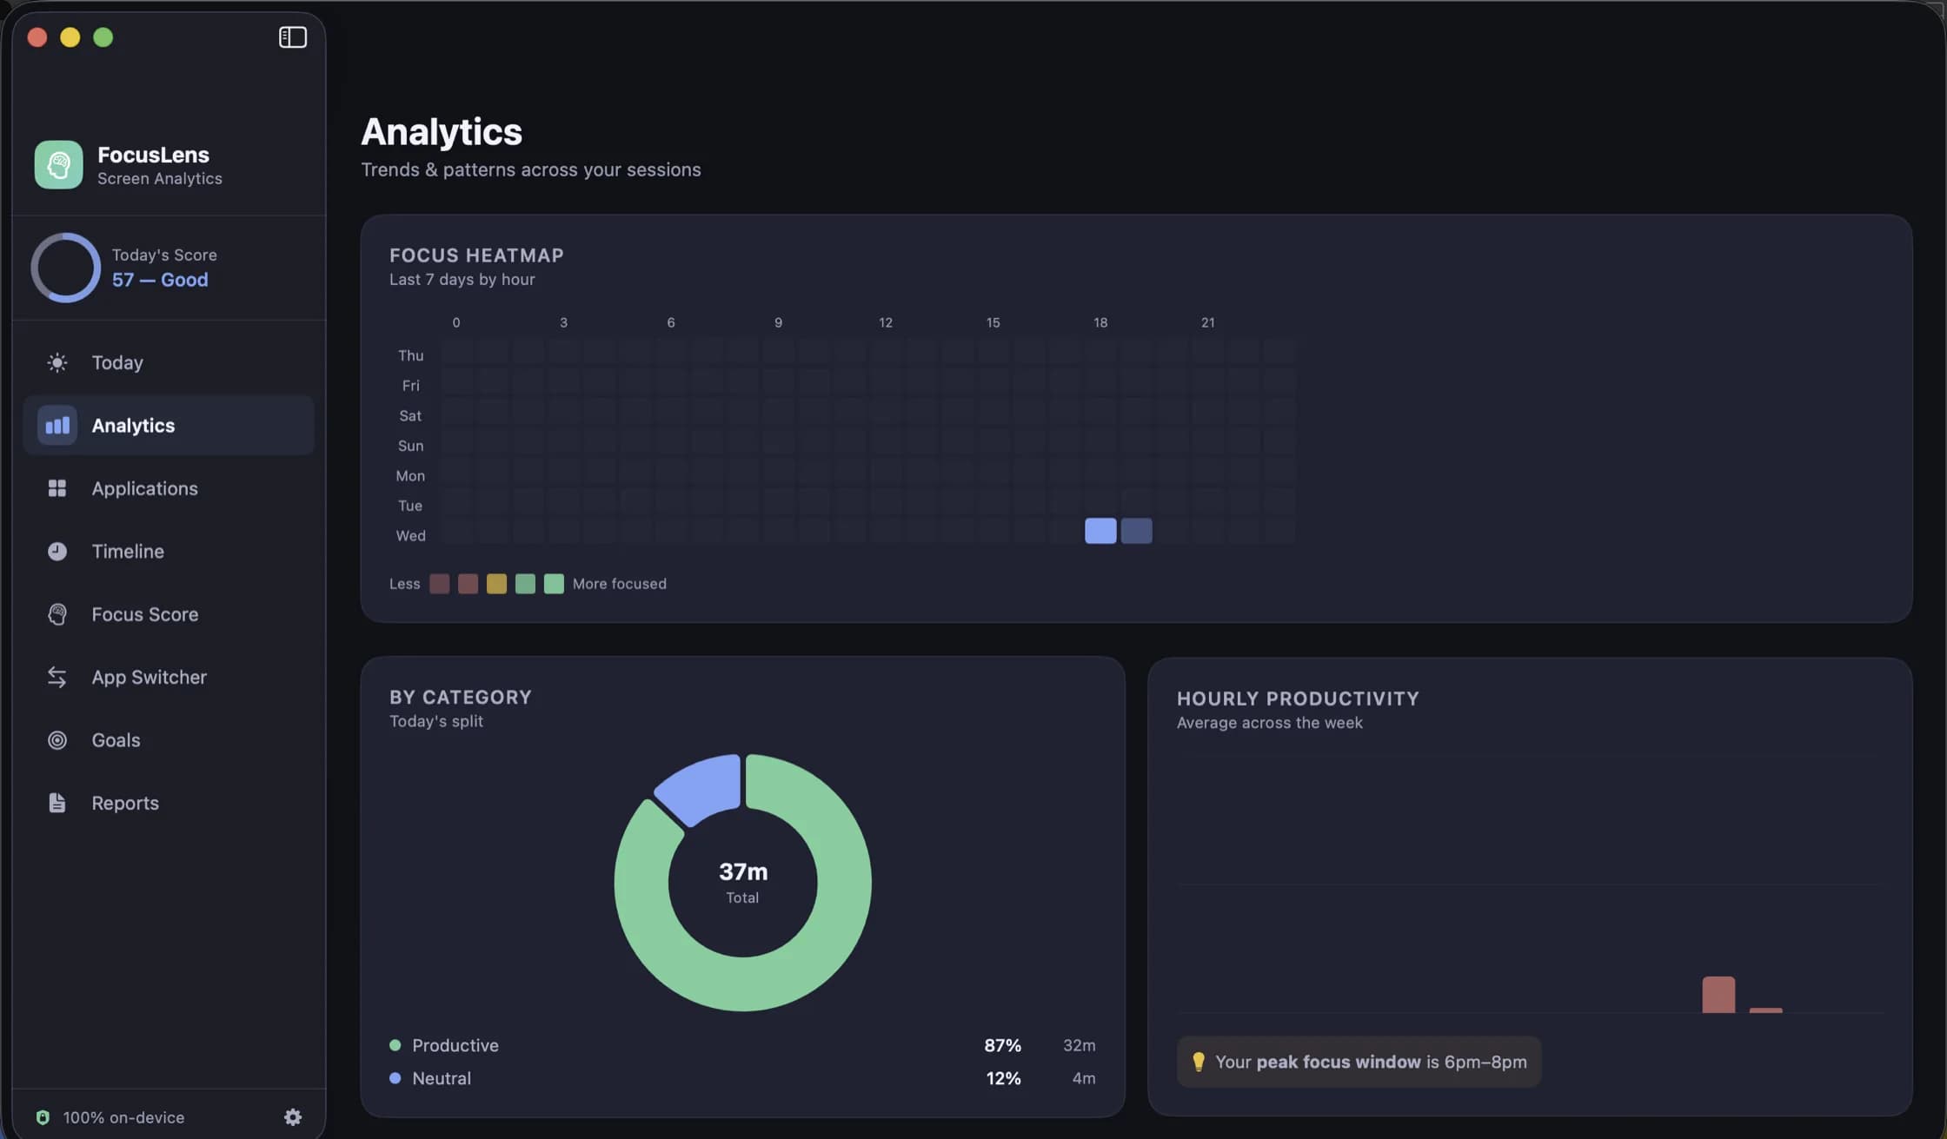The image size is (1947, 1139).
Task: Open the Focus Score page label
Action: click(145, 614)
